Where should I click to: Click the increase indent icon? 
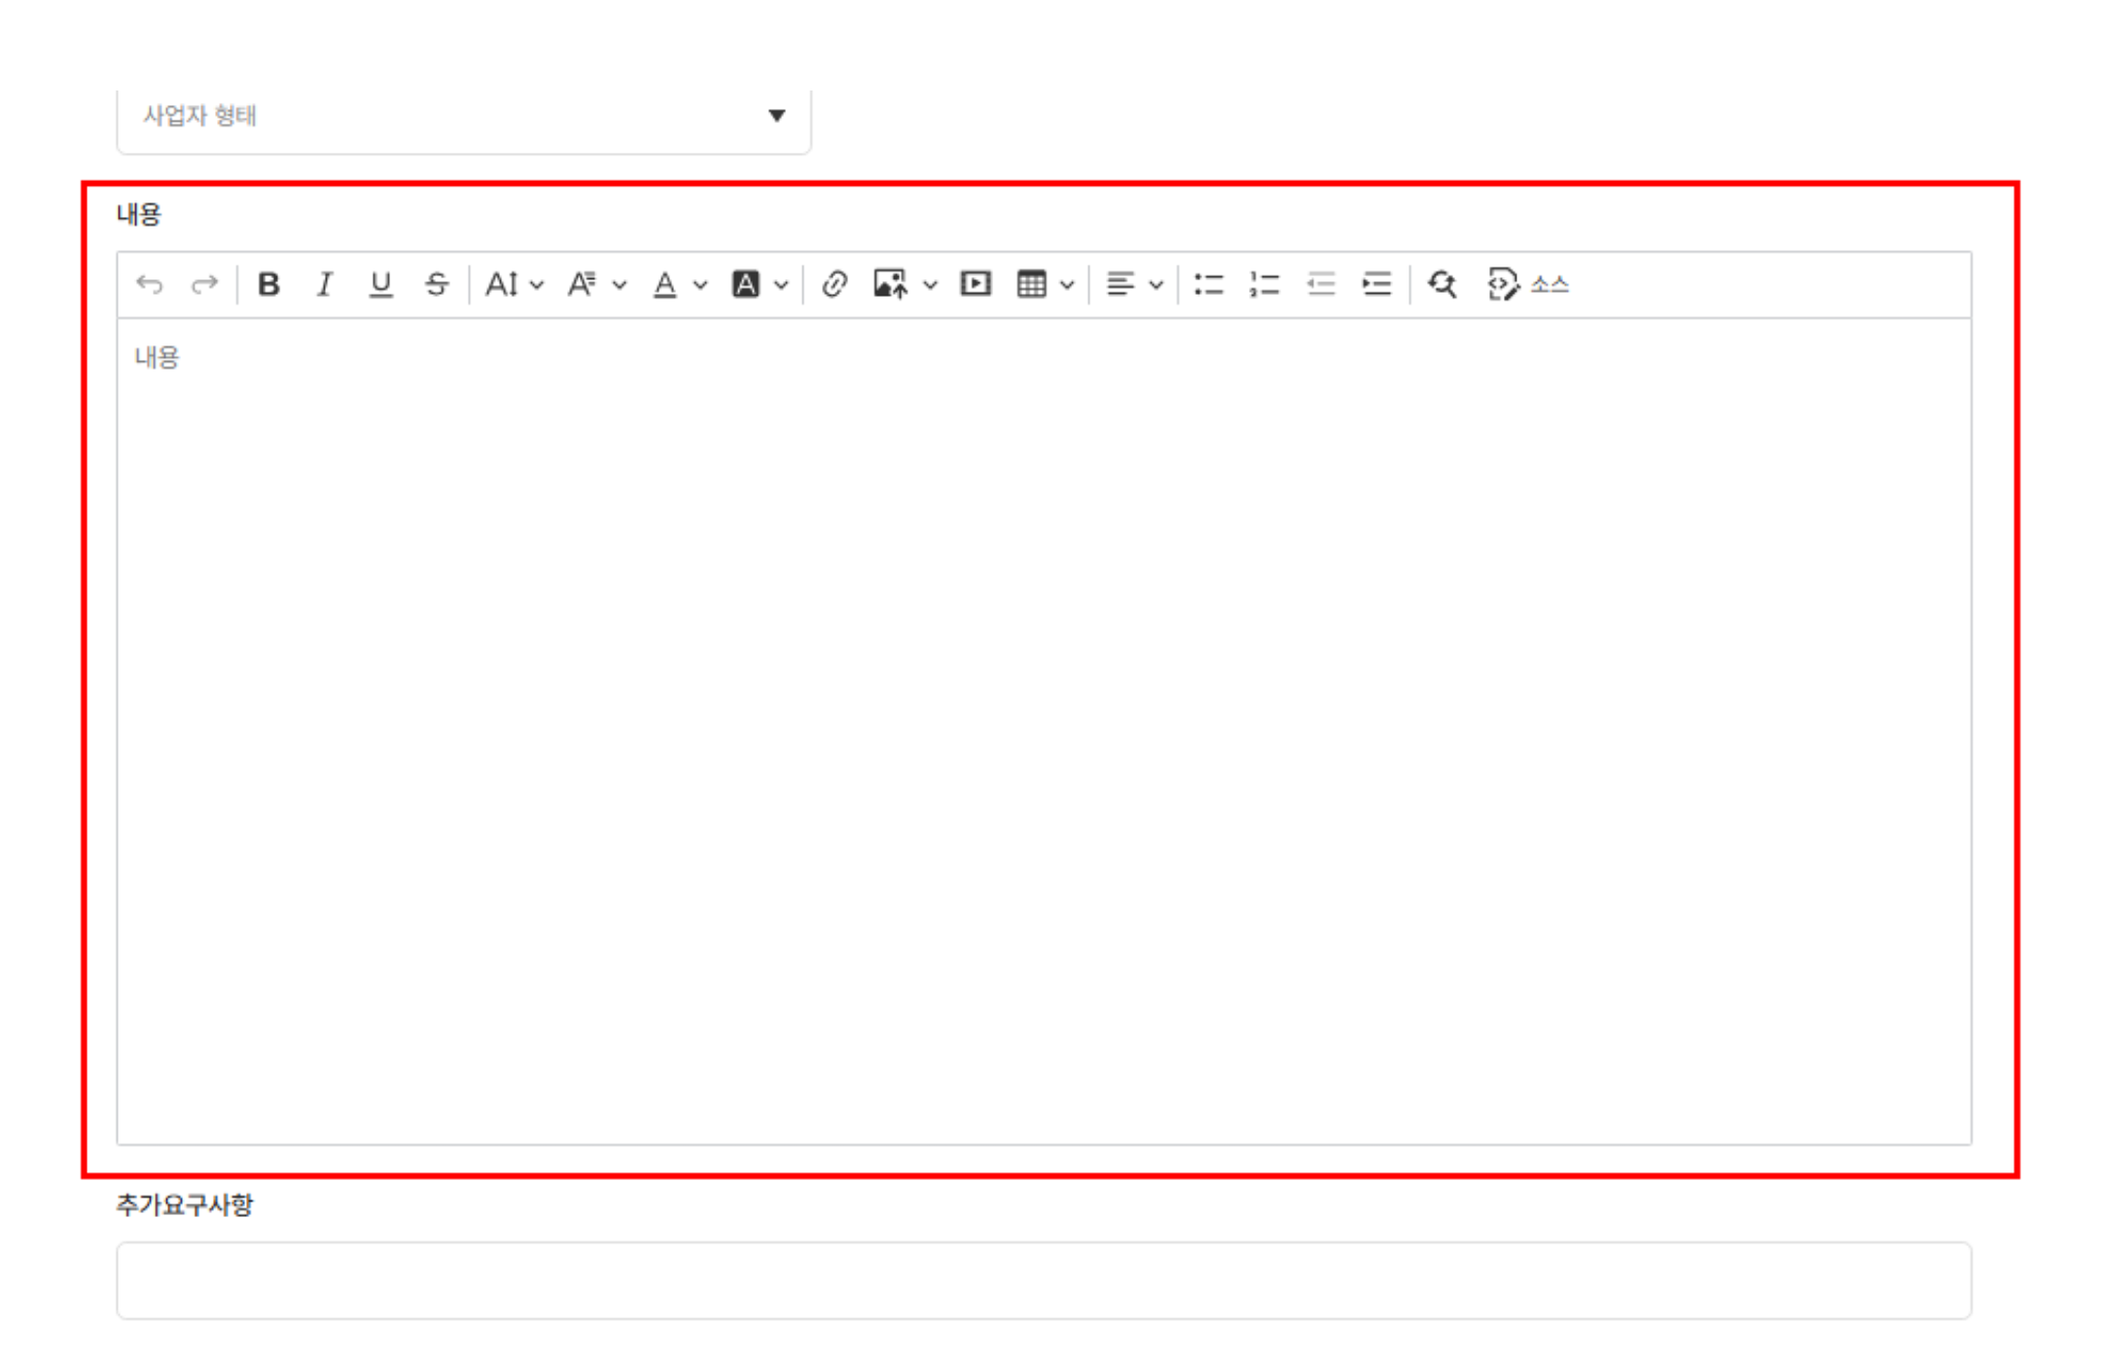(x=1376, y=284)
